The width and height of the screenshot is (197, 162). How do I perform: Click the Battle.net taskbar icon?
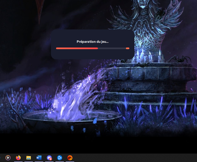pos(59,158)
